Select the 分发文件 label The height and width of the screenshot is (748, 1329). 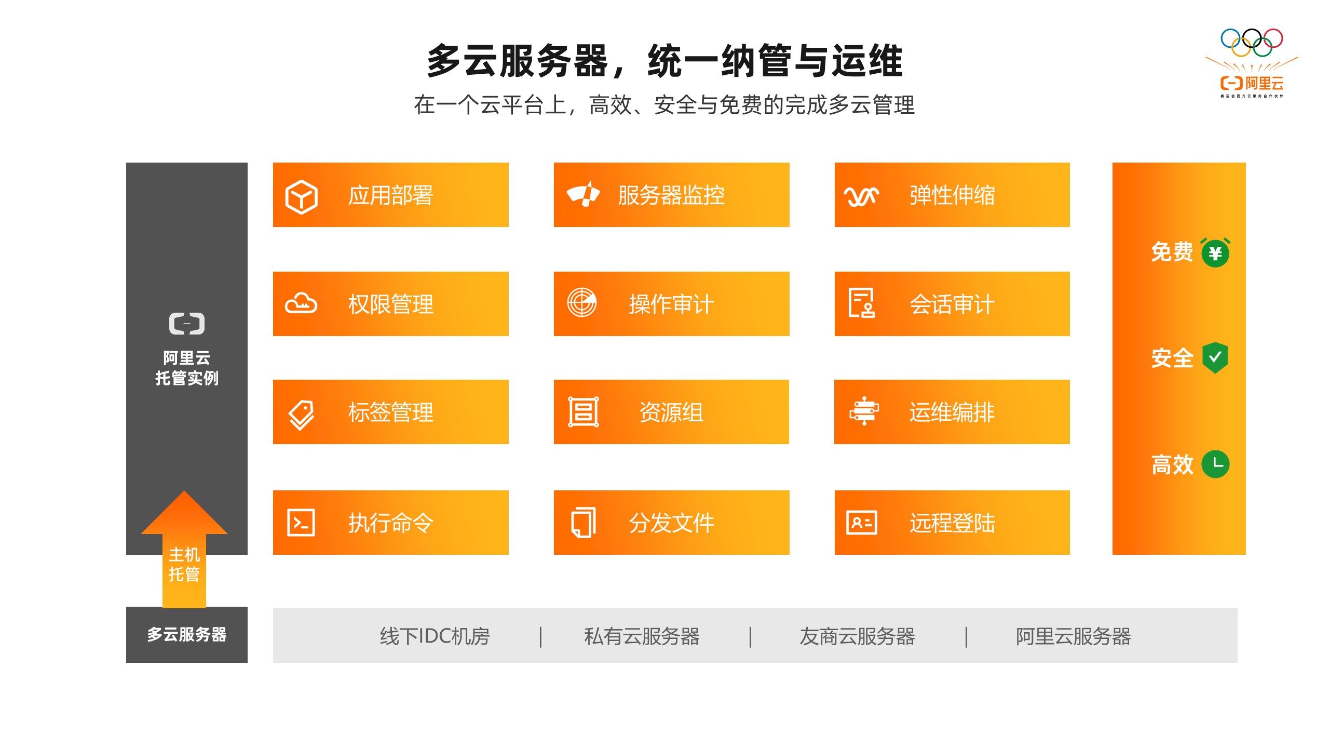(671, 523)
